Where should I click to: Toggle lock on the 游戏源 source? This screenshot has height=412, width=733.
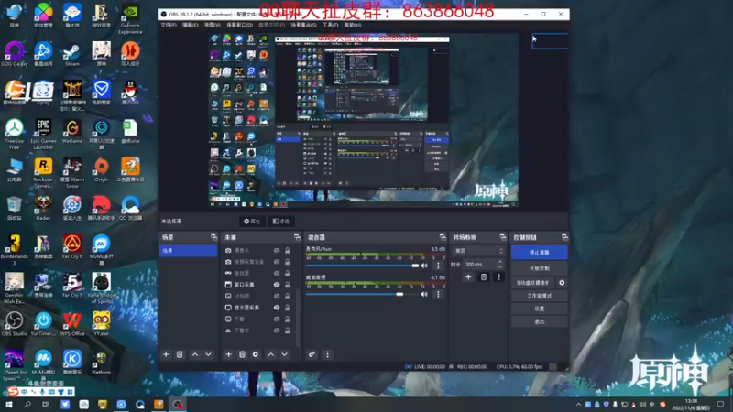(x=288, y=273)
